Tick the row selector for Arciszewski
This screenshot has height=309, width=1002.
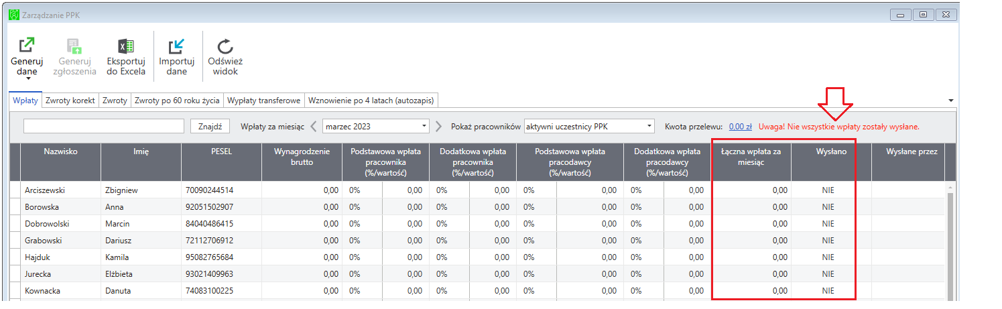pos(15,190)
